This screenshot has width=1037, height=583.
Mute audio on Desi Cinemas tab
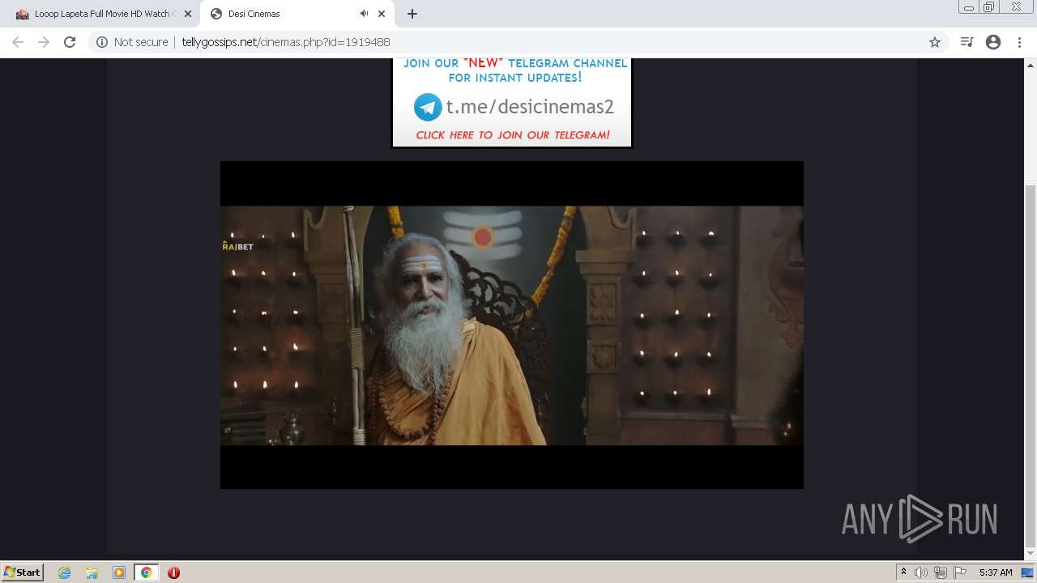[x=364, y=14]
